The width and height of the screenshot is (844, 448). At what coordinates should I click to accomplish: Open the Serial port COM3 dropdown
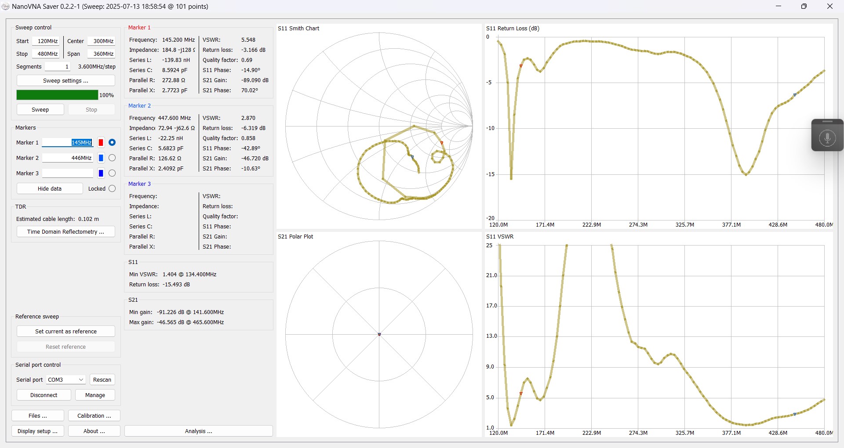click(x=65, y=379)
